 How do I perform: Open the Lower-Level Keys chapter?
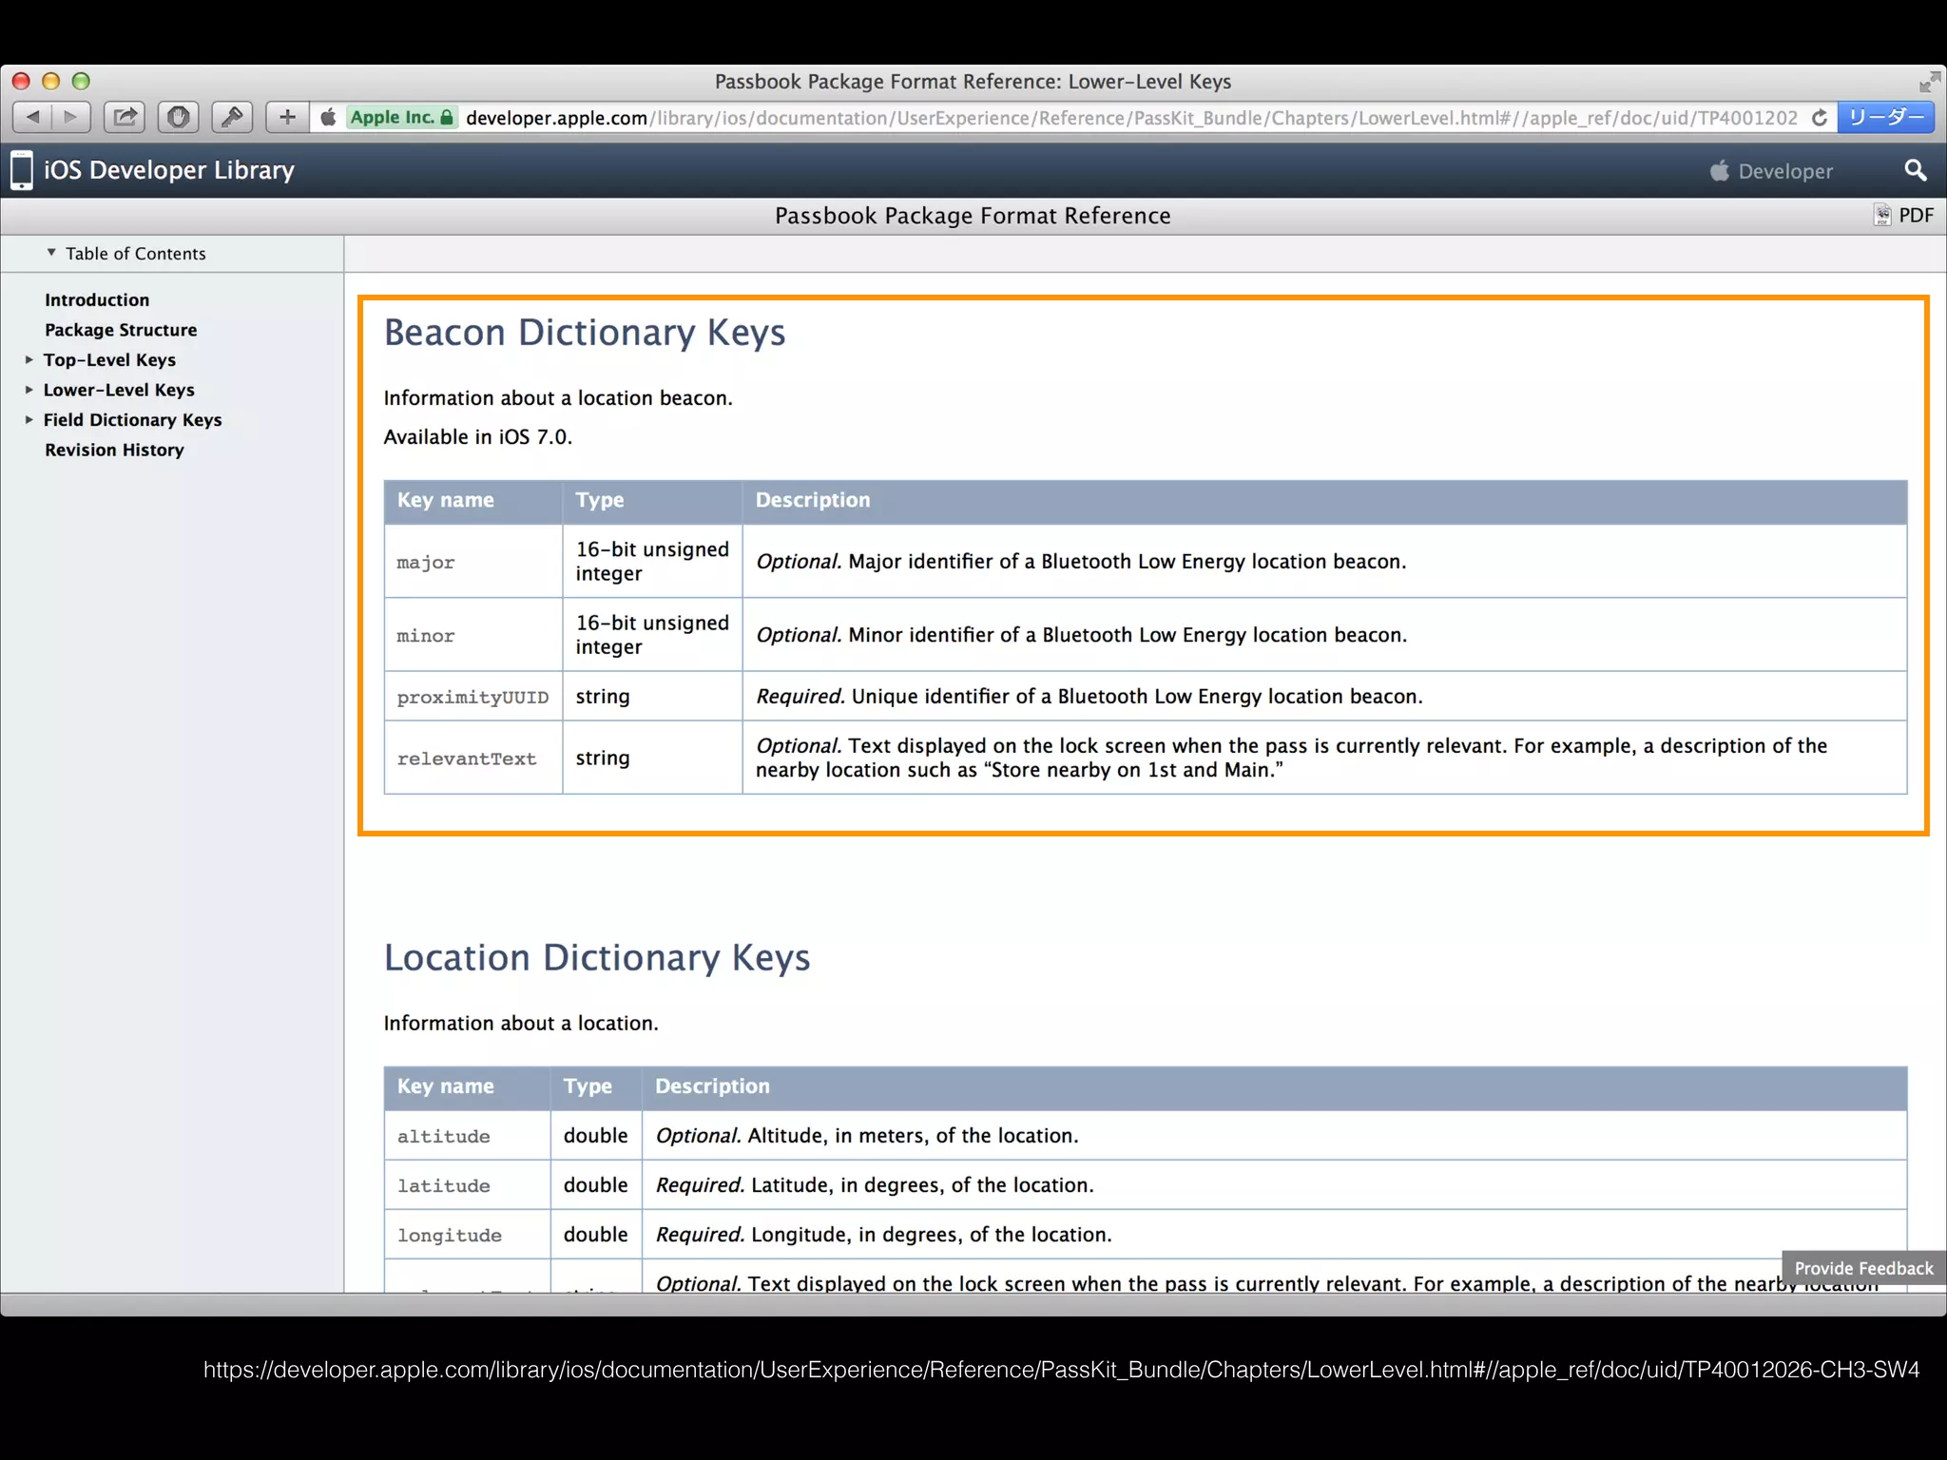pyautogui.click(x=119, y=390)
